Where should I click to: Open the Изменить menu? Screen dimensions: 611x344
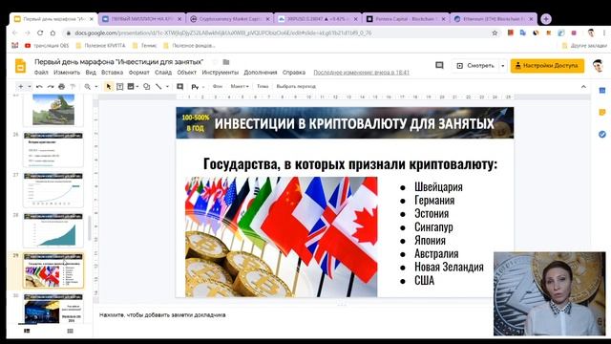(67, 73)
